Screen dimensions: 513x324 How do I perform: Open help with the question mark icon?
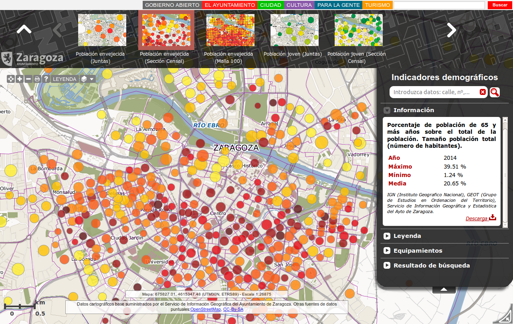pyautogui.click(x=46, y=79)
